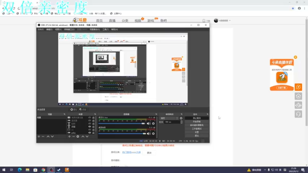Toggle visibility of the 视频采集设备 source
This screenshot has width=308, height=173.
point(90,118)
